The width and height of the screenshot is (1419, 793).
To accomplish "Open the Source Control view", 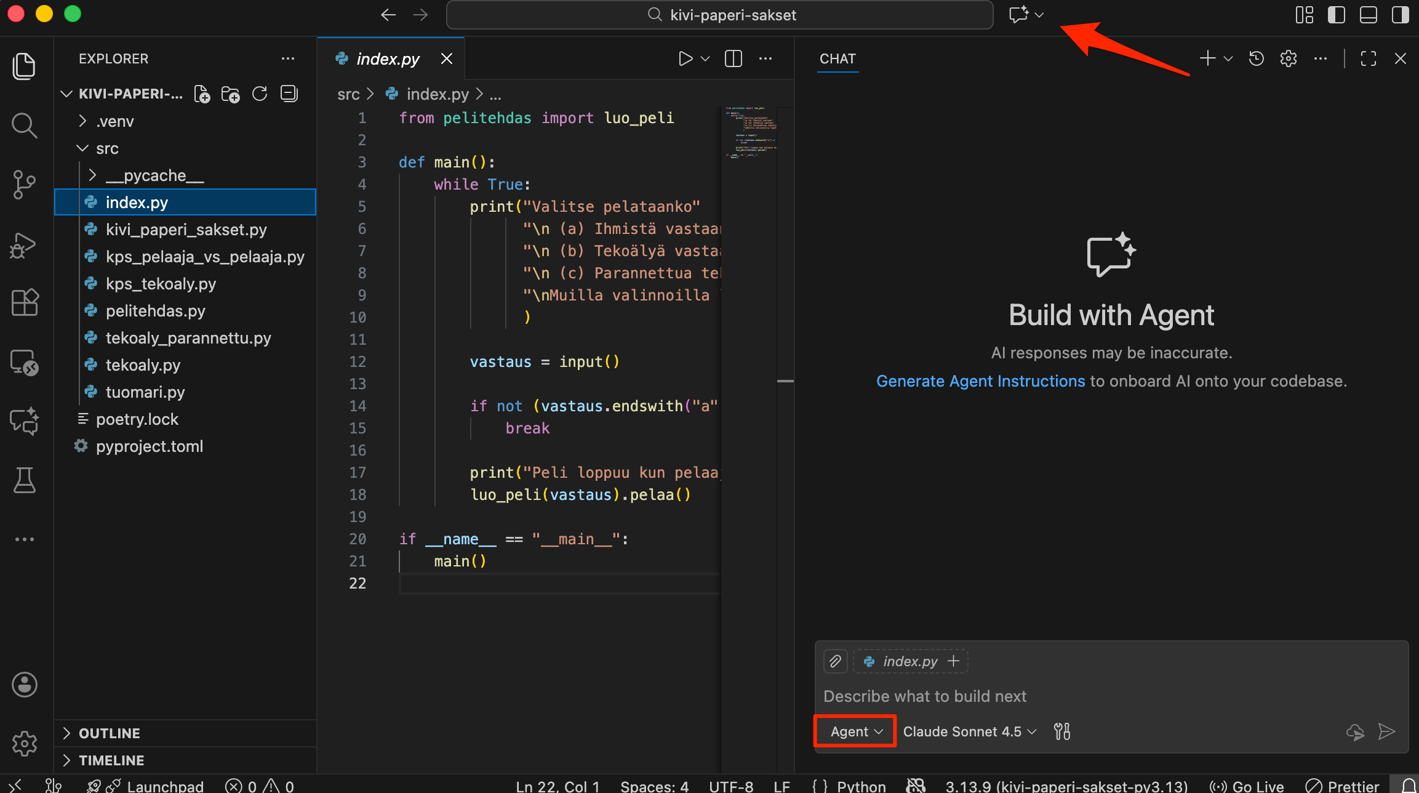I will (24, 184).
